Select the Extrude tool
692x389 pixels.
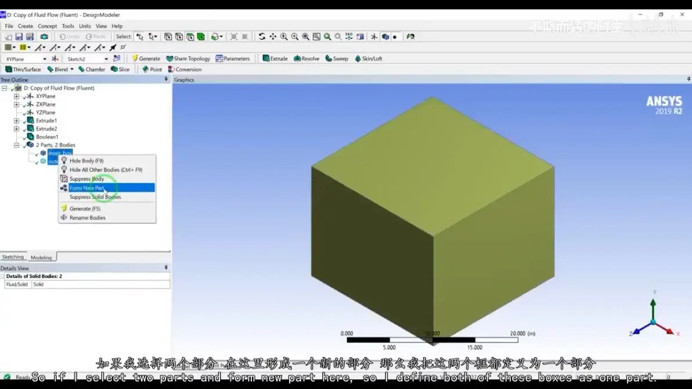pos(275,58)
